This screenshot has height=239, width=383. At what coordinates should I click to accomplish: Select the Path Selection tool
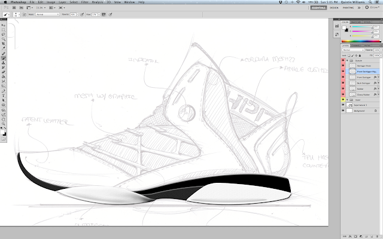(4, 100)
